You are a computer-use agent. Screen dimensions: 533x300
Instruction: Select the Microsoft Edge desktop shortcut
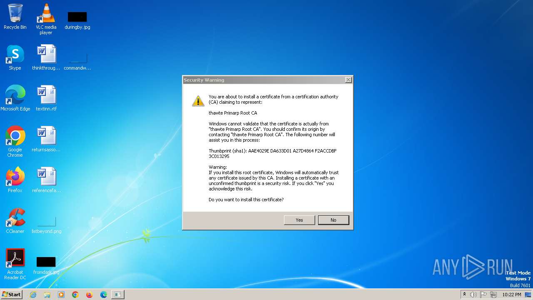coord(15,98)
